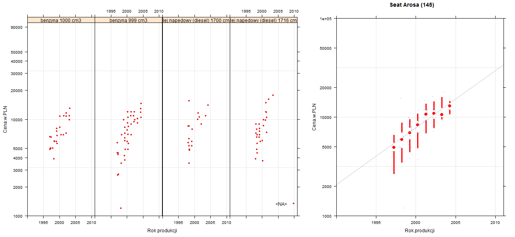
Task: Select the 2010 year tick under Seat Arosa chart
Action: pos(496,223)
